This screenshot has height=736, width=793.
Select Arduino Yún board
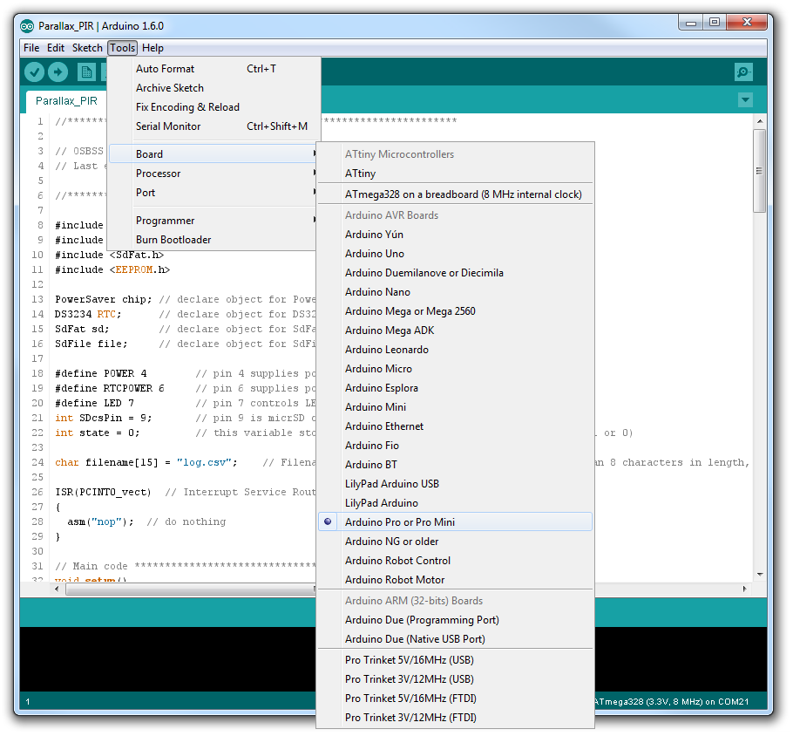point(455,235)
